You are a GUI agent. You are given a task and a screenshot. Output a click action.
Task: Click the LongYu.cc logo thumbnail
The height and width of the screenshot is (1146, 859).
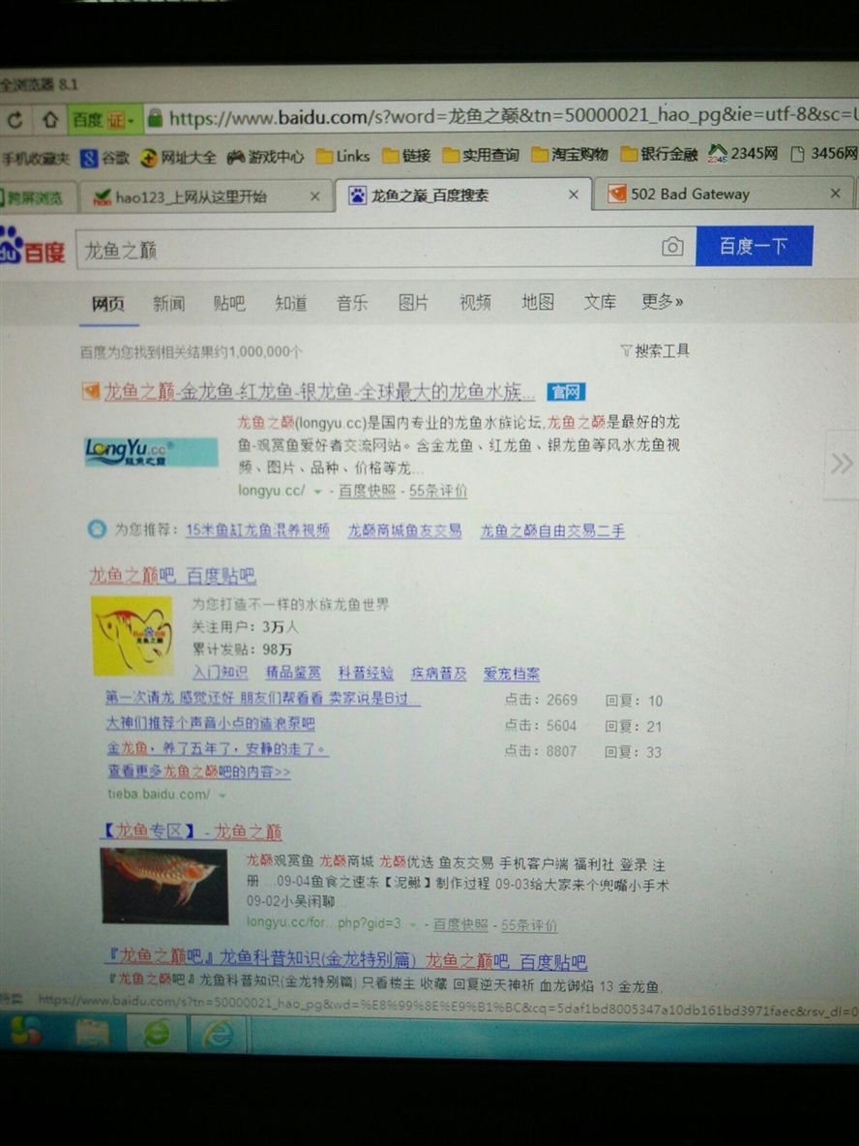point(151,452)
